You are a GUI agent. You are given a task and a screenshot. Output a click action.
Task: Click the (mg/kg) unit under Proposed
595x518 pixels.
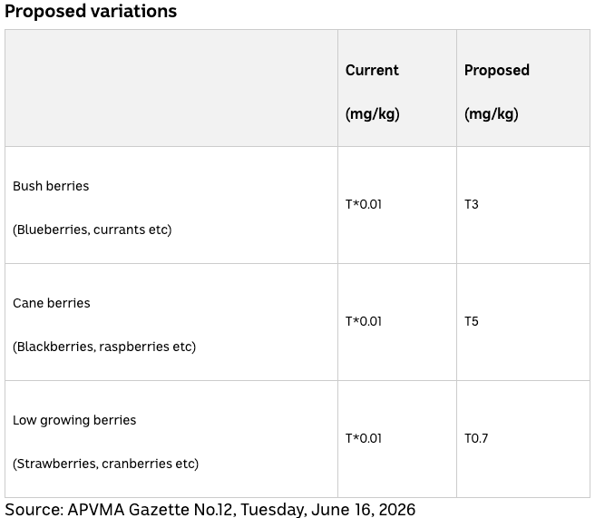point(491,113)
